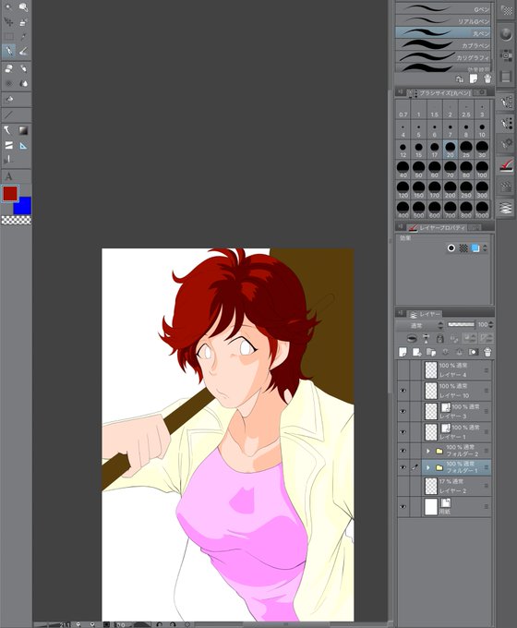Viewport: 517px width, 628px height.
Task: Enable layer color effect in layer property
Action: point(475,248)
